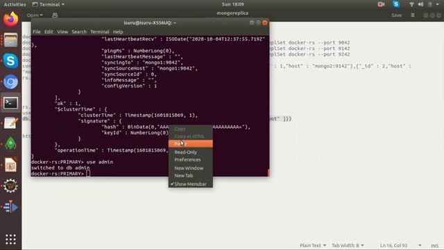The width and height of the screenshot is (444, 250).
Task: Open Wi-Fi network status icon
Action: [x=411, y=4]
